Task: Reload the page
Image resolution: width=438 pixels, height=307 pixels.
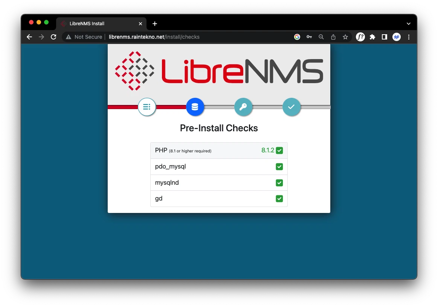Action: click(53, 37)
